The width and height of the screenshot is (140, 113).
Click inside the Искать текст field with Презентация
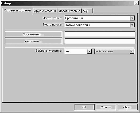[98, 18]
